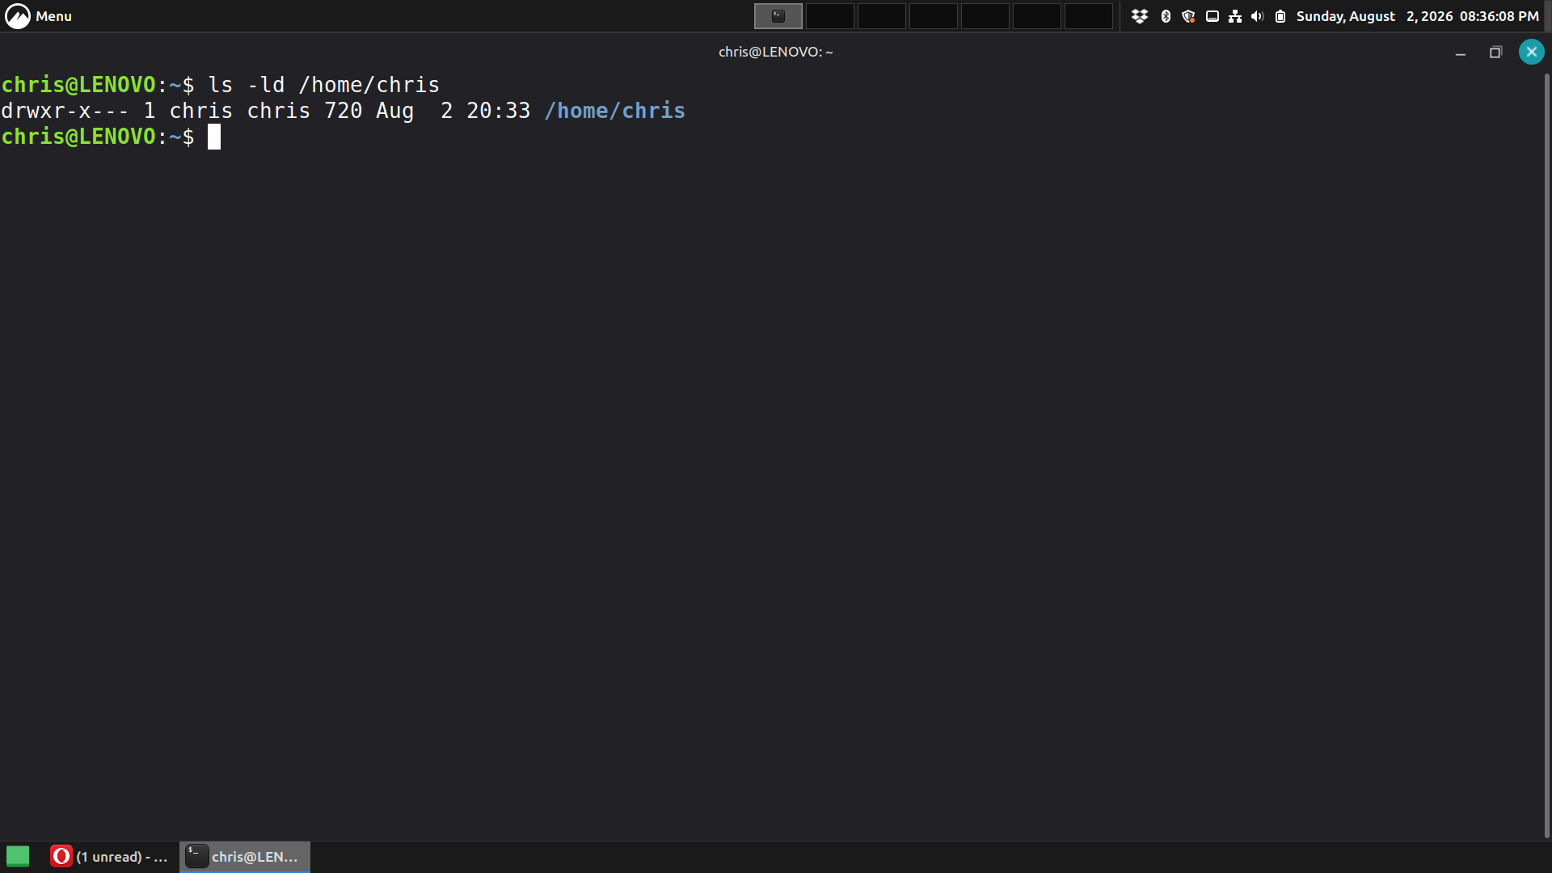Close the terminal with teal X button
This screenshot has height=873, width=1552.
click(1532, 52)
